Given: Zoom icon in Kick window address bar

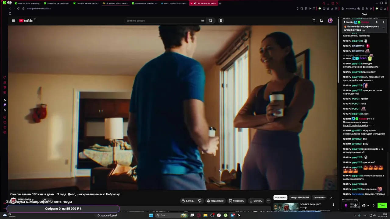Looking at the screenshot, I should pos(359,9).
